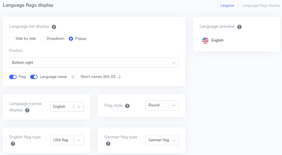
Task: Disable the Language name toggle
Action: pos(34,77)
